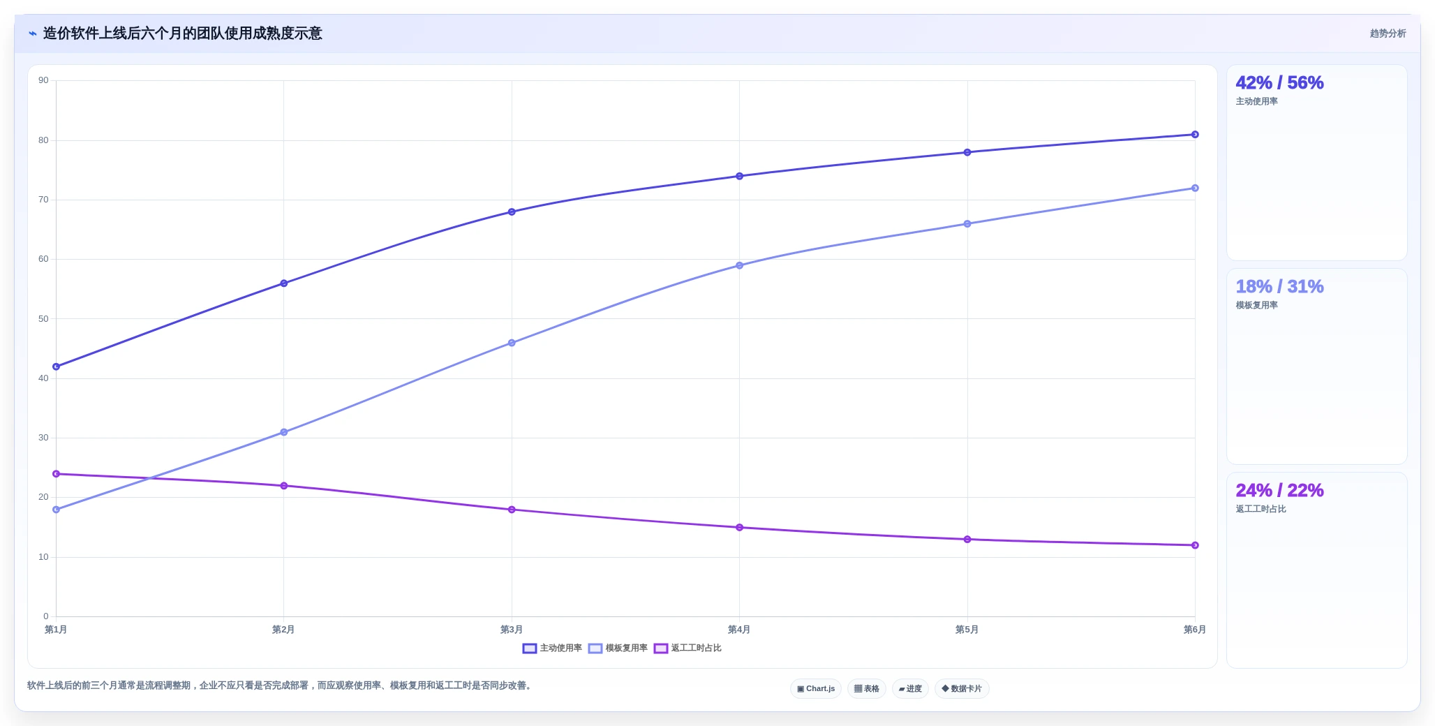
Task: Click 模板复用率 data point at 第6月
Action: (1195, 188)
